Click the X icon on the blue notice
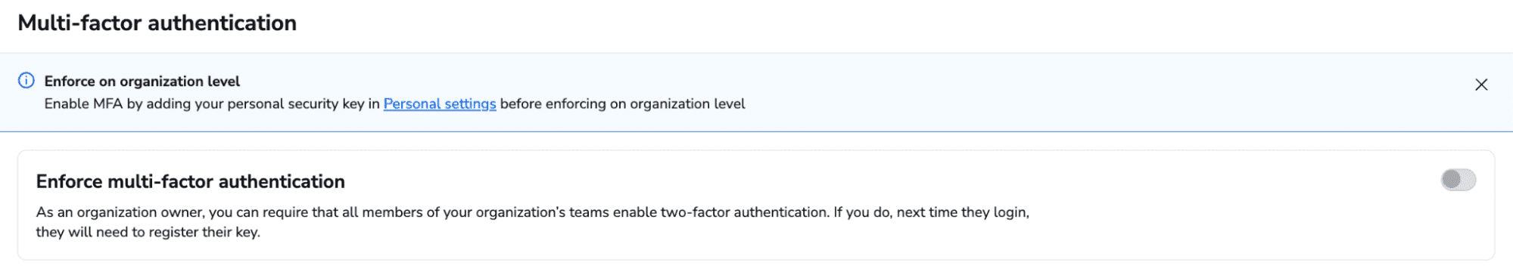 (x=1481, y=85)
